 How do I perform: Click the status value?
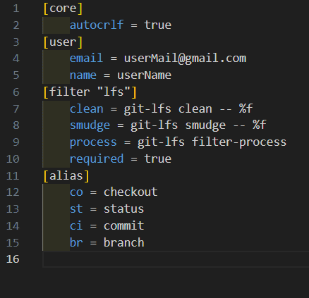pos(124,209)
